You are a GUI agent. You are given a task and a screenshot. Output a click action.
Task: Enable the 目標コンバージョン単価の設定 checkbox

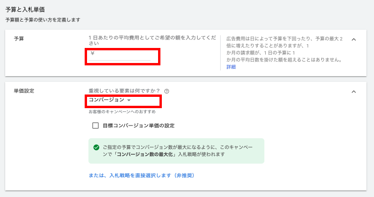95,126
